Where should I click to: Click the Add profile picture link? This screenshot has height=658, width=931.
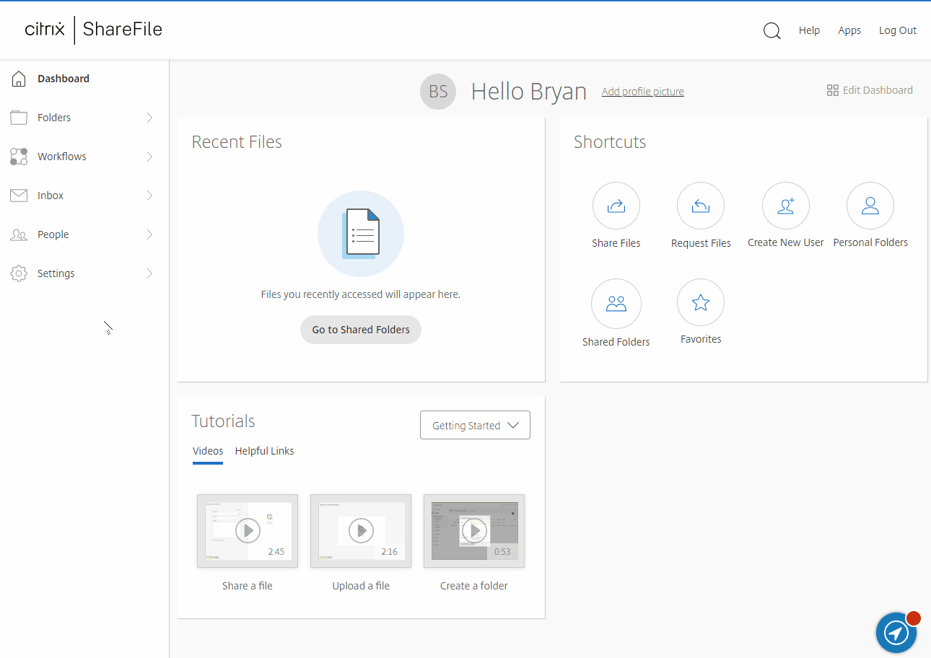click(x=642, y=92)
